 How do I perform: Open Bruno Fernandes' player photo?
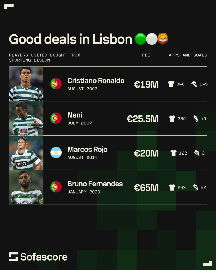point(26,187)
